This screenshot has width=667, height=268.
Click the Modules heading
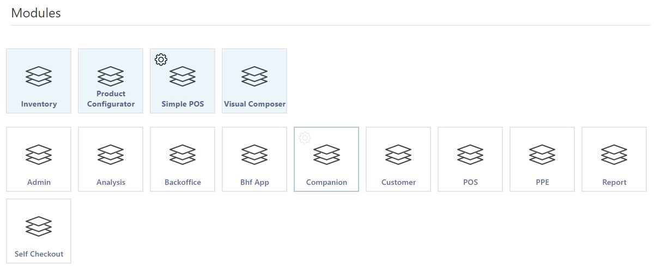(36, 13)
